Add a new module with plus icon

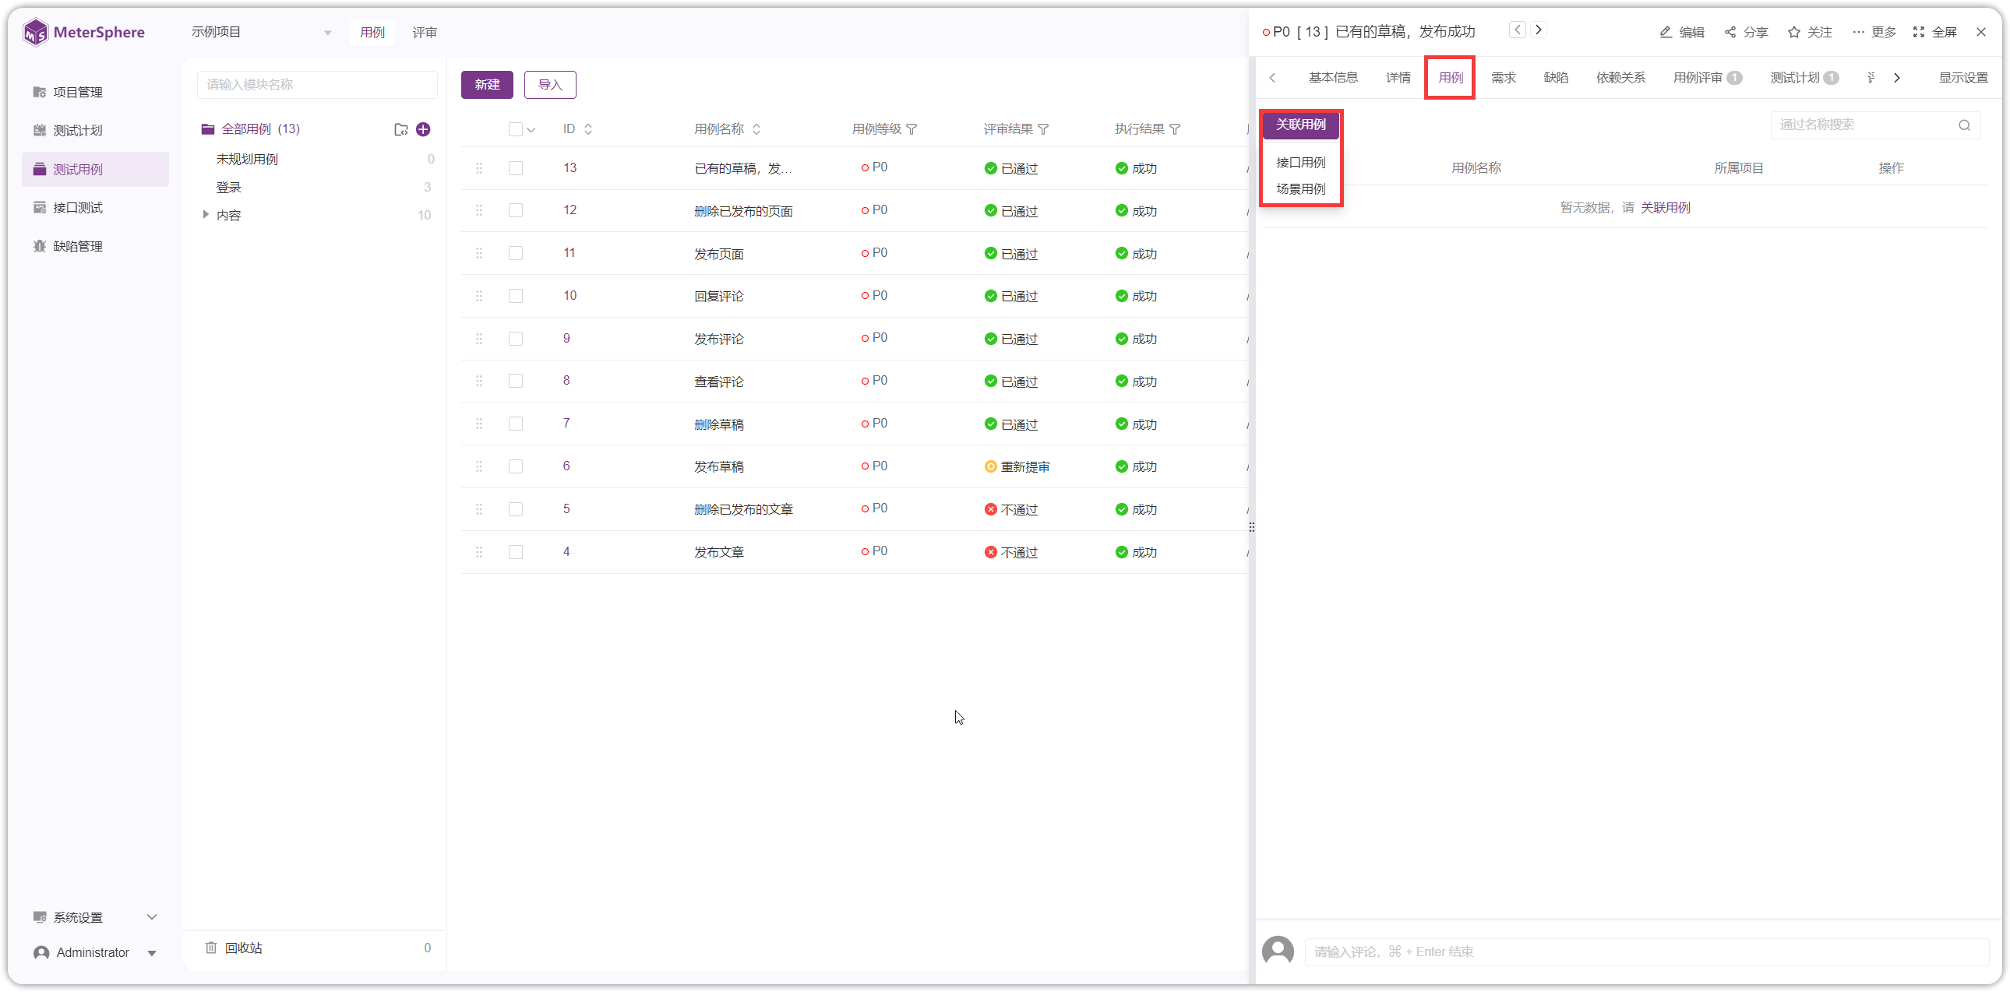click(x=423, y=129)
